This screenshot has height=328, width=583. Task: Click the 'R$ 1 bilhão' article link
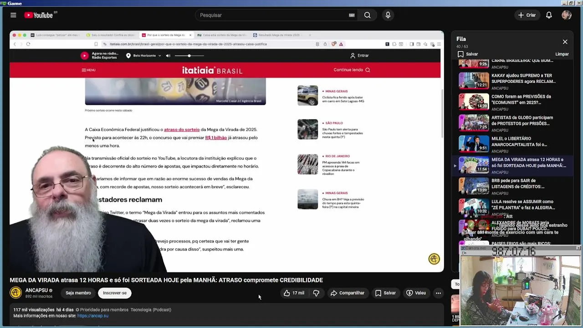tap(216, 138)
